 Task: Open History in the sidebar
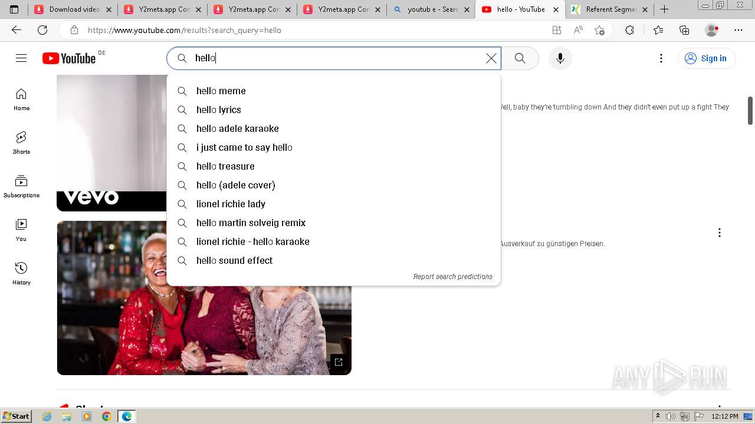tap(21, 274)
